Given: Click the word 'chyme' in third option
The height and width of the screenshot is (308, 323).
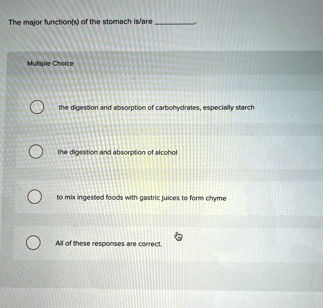Looking at the screenshot, I should (216, 198).
